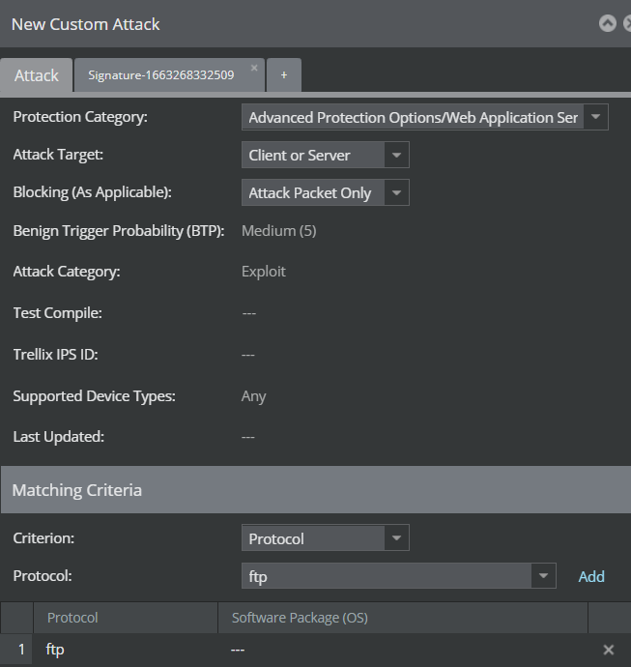The width and height of the screenshot is (631, 667).
Task: Click the Medium (5) BTP value
Action: point(279,231)
